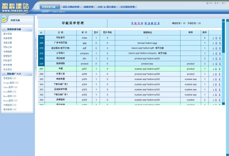Click the + action for row 网站首页 (index)
Screen dimensions: 229x156
(x=213, y=38)
